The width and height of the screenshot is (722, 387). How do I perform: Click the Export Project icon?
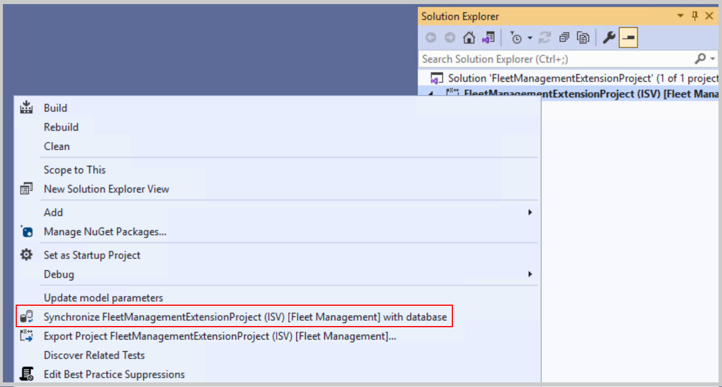click(x=27, y=335)
